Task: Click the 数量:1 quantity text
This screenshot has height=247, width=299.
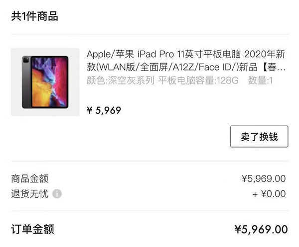Action: [x=260, y=80]
